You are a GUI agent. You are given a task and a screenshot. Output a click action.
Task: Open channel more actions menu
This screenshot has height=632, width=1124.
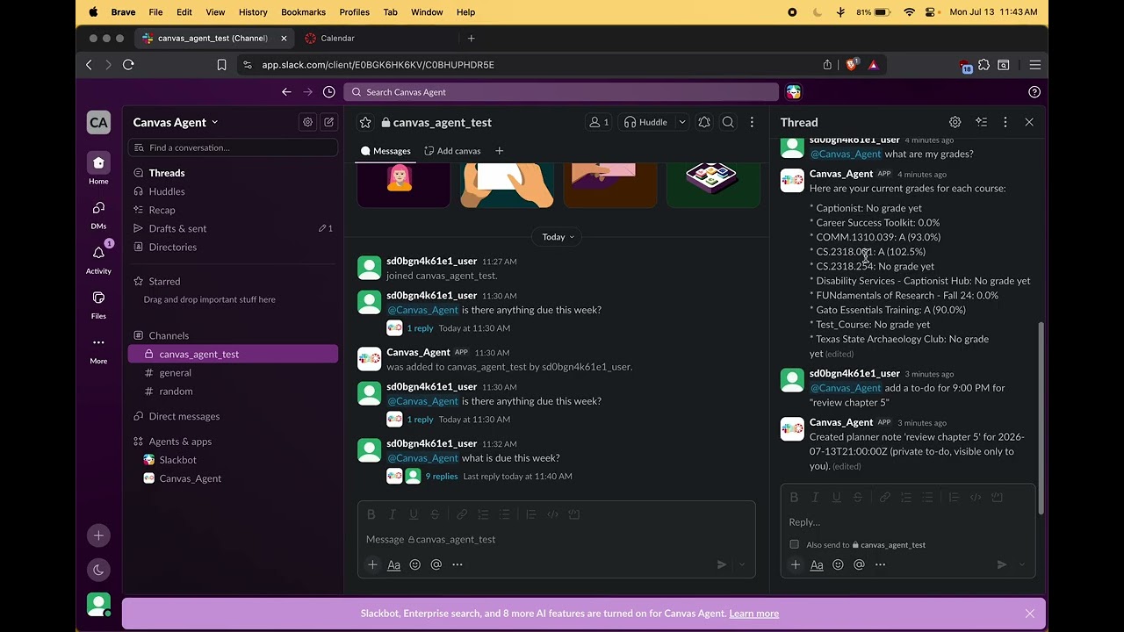point(752,123)
